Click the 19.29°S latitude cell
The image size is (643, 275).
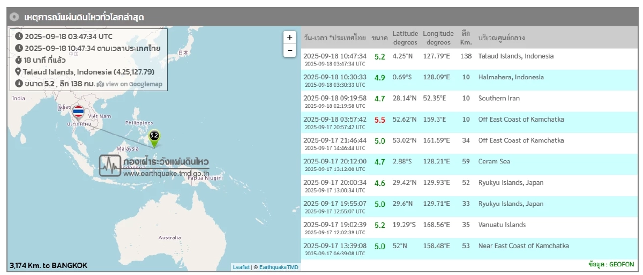[x=405, y=225]
